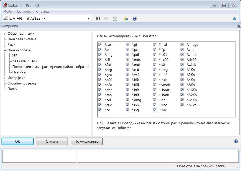Toggle the *.512e checkbox
This screenshot has width=241, height=171.
182,105
